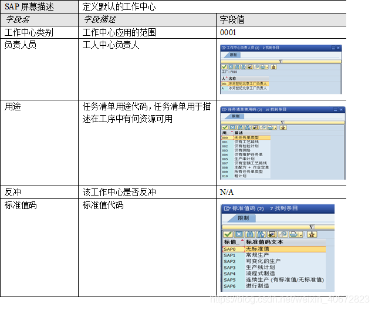Click green checkmark icon in 任务清单使用码 dialog
Viewport: 375px width, 310px height.
225,127
